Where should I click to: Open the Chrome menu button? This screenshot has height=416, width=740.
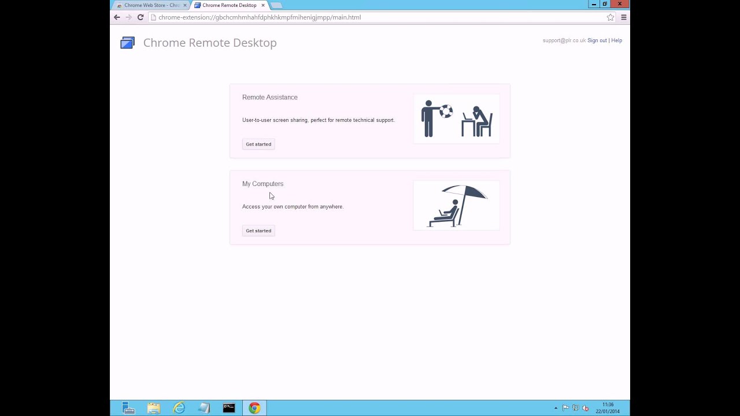[623, 17]
